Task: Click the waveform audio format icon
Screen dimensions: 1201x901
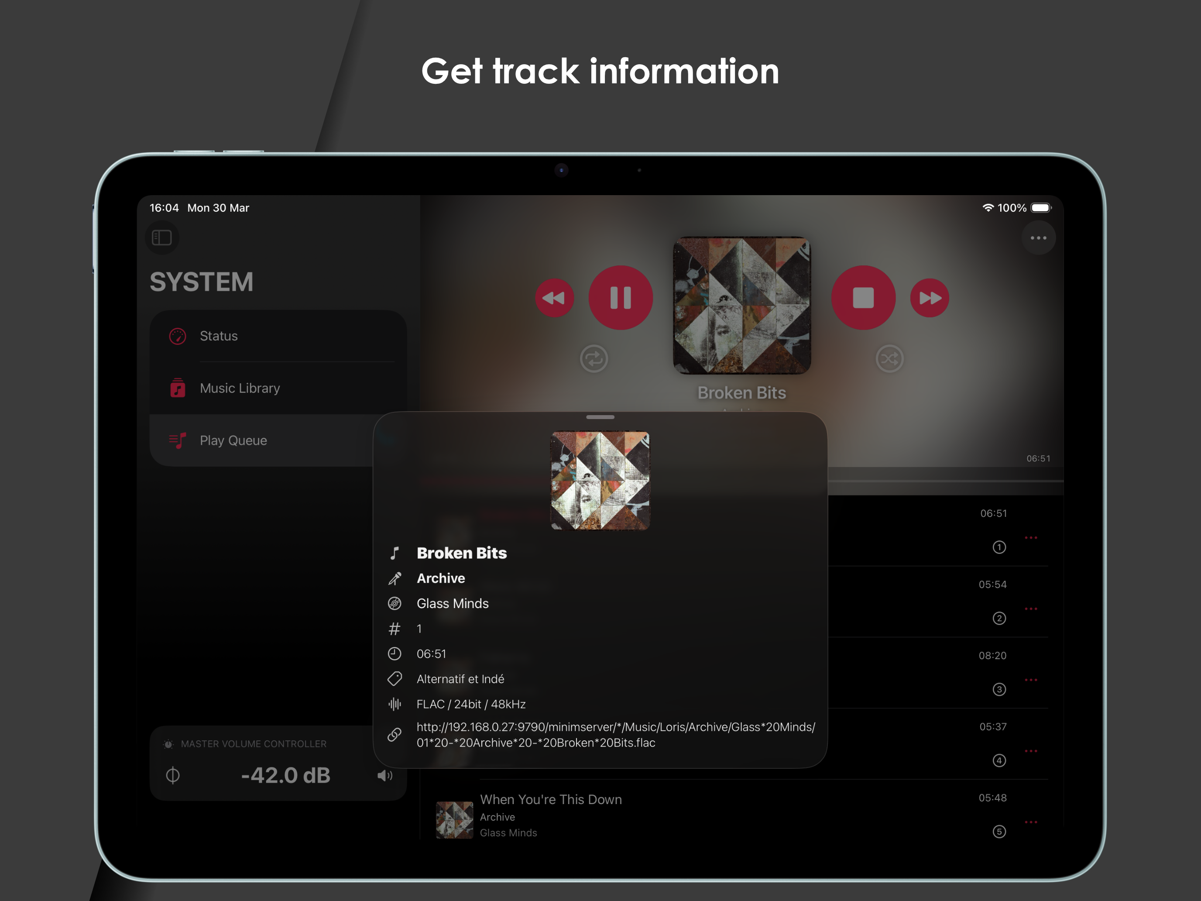Action: tap(395, 705)
